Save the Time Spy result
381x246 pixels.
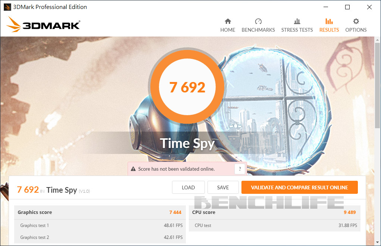[223, 187]
